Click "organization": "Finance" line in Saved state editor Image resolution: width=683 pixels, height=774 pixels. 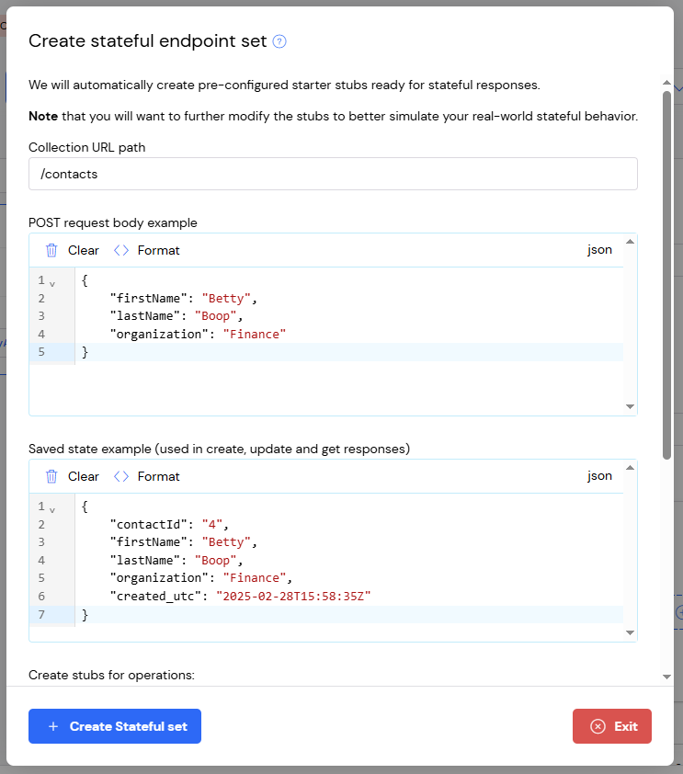200,578
